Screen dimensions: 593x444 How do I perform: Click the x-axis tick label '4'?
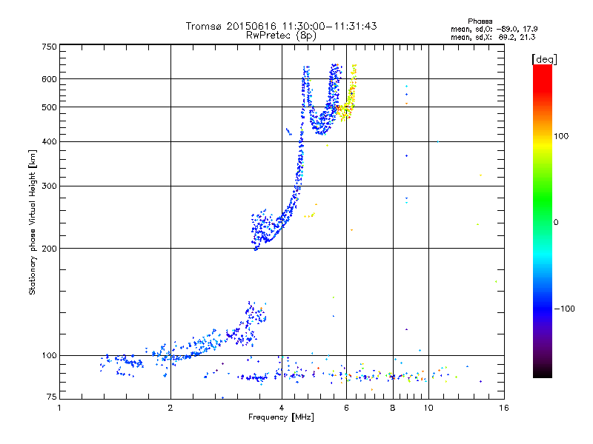click(x=282, y=408)
